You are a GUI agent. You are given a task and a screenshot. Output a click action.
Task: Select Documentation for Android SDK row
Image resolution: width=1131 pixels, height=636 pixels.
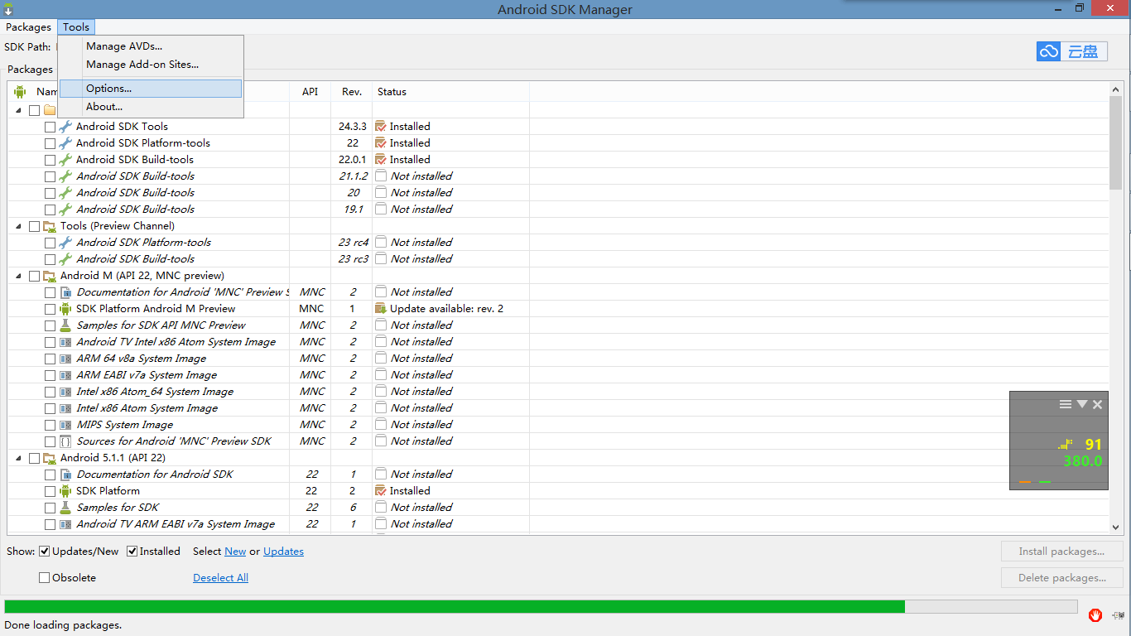[558, 475]
